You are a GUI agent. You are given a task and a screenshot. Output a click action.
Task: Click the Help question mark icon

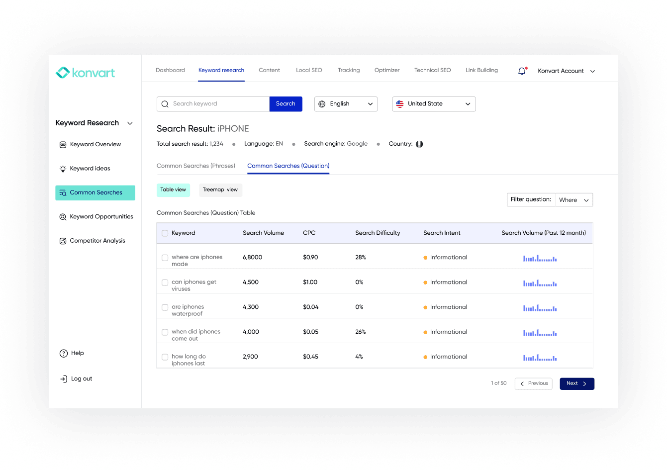pyautogui.click(x=63, y=354)
